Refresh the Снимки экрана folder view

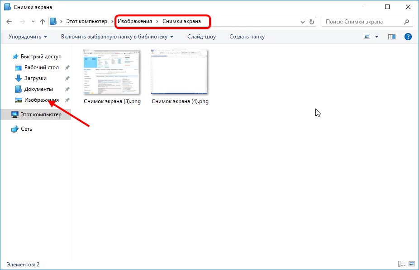pos(311,22)
